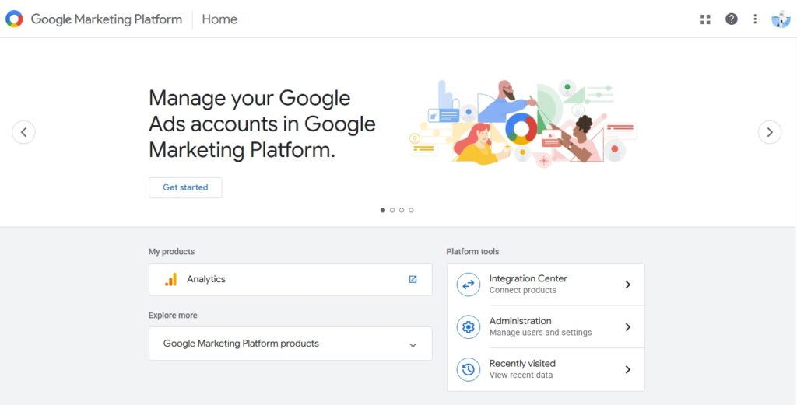
Task: Select the first carousel dot indicator
Action: pos(383,210)
